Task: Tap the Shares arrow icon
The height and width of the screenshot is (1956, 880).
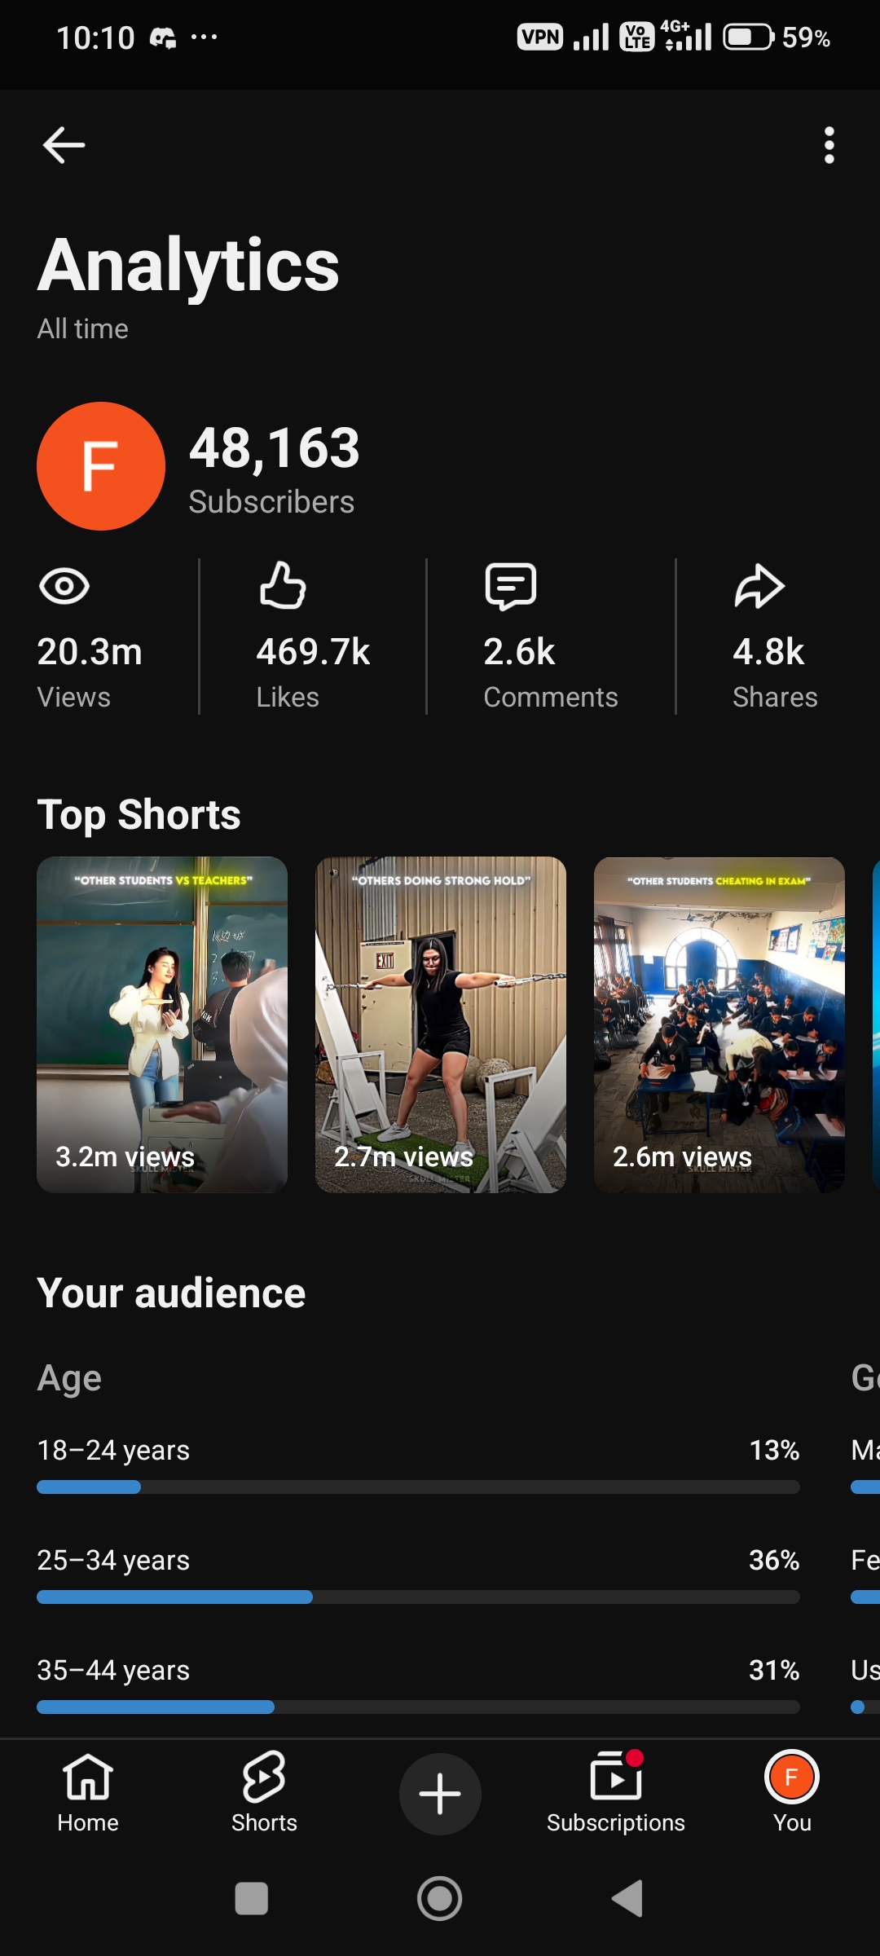Action: (759, 586)
